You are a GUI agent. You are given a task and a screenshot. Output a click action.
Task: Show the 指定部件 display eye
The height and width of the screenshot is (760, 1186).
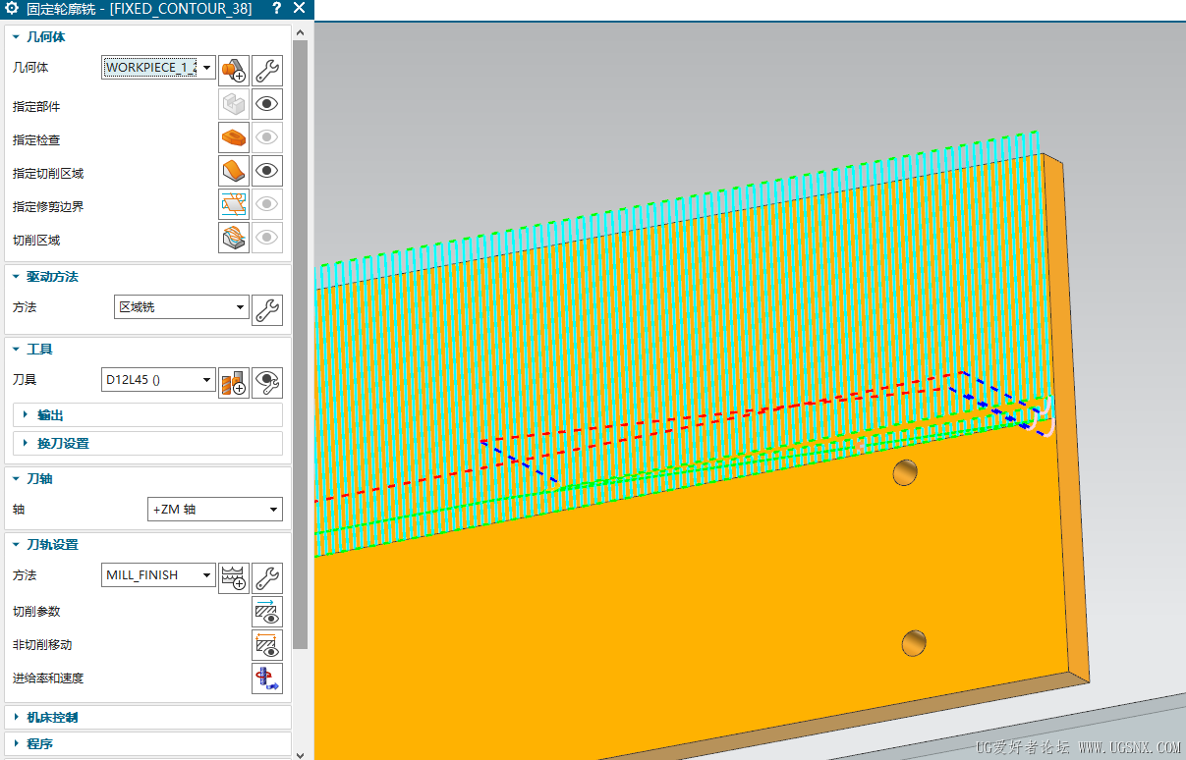tap(267, 104)
